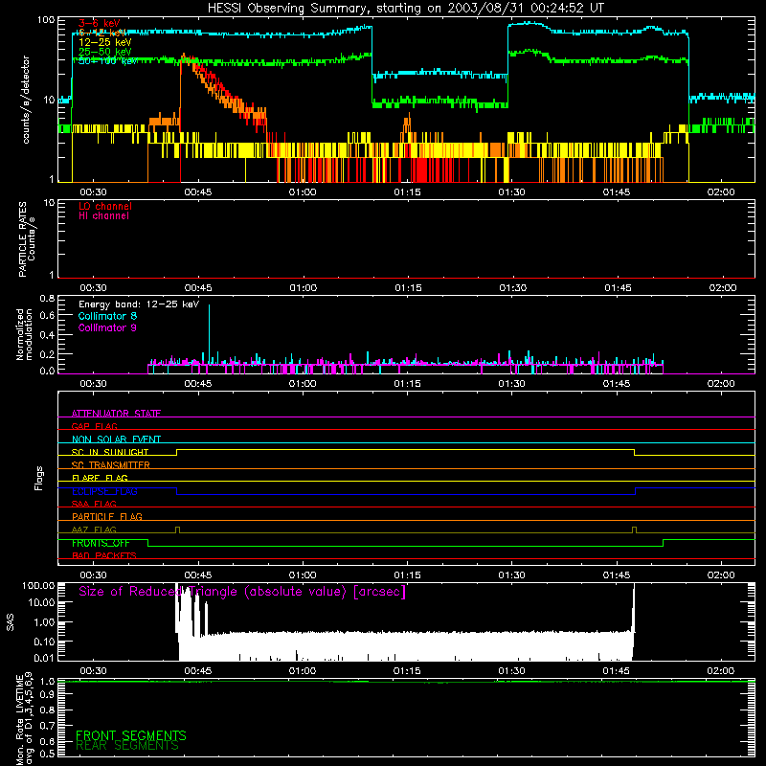This screenshot has width=766, height=766.
Task: Click the Mon. Rate LIVETIME axis label
Action: click(25, 719)
